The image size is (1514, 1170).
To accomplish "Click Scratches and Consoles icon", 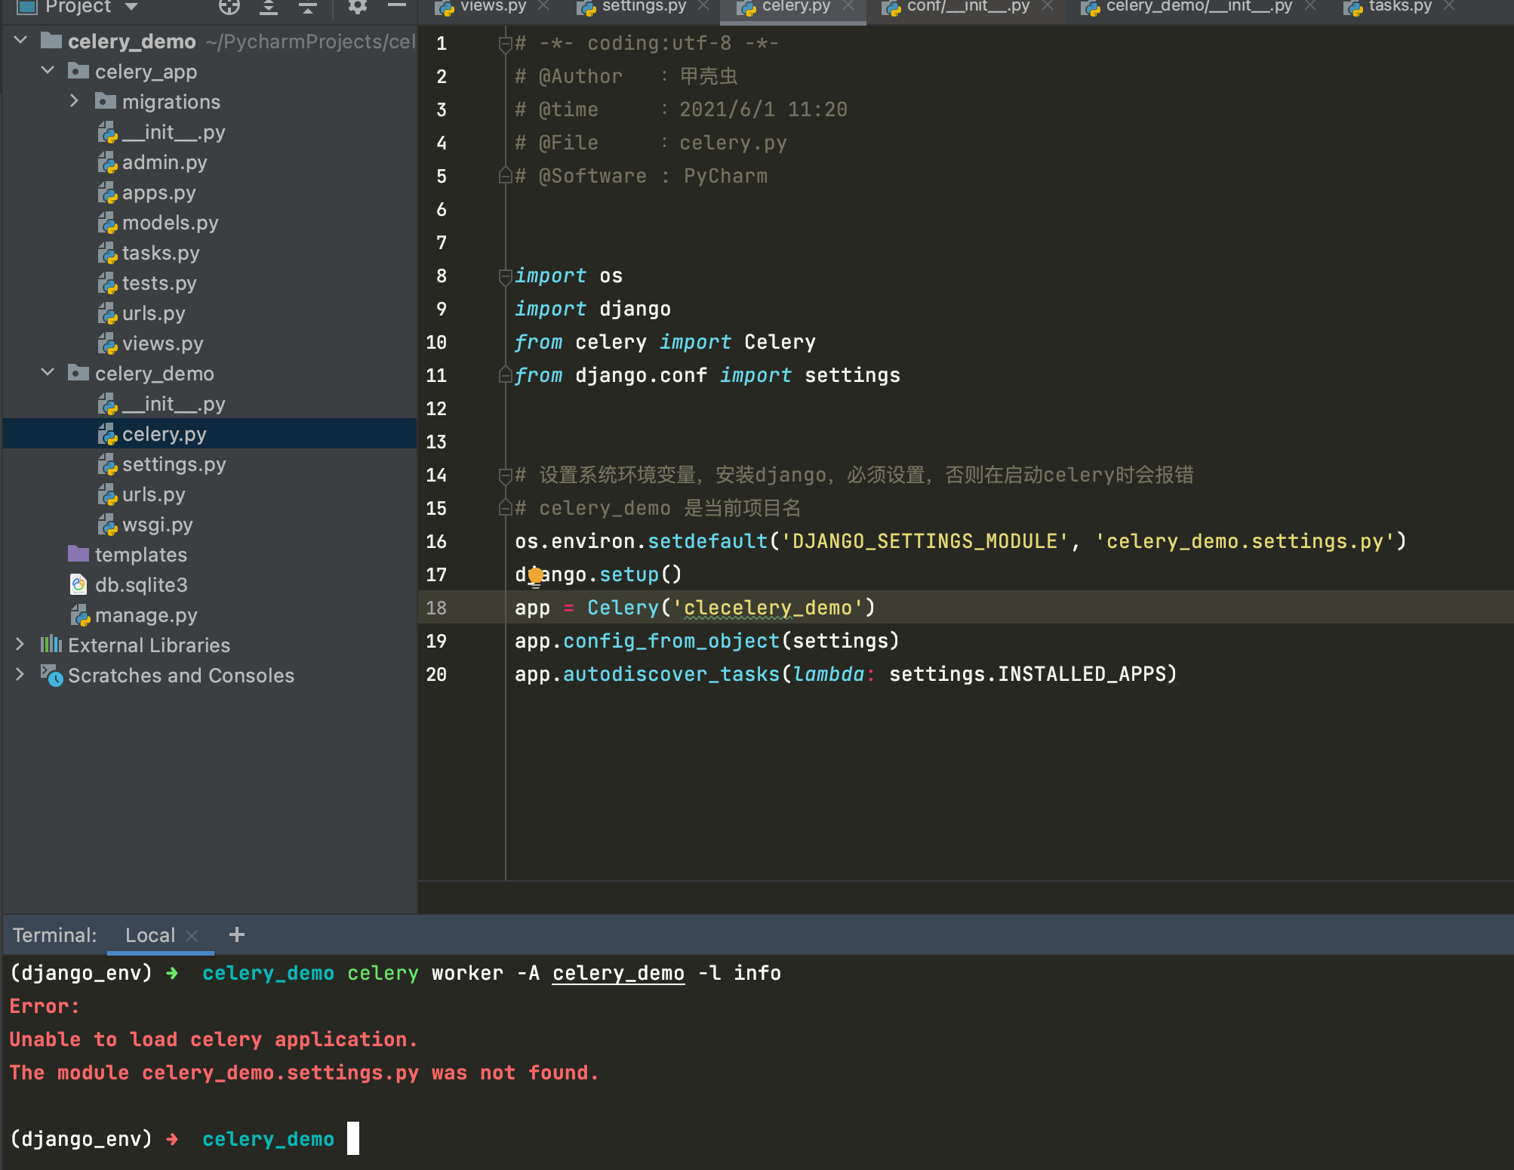I will (x=51, y=675).
